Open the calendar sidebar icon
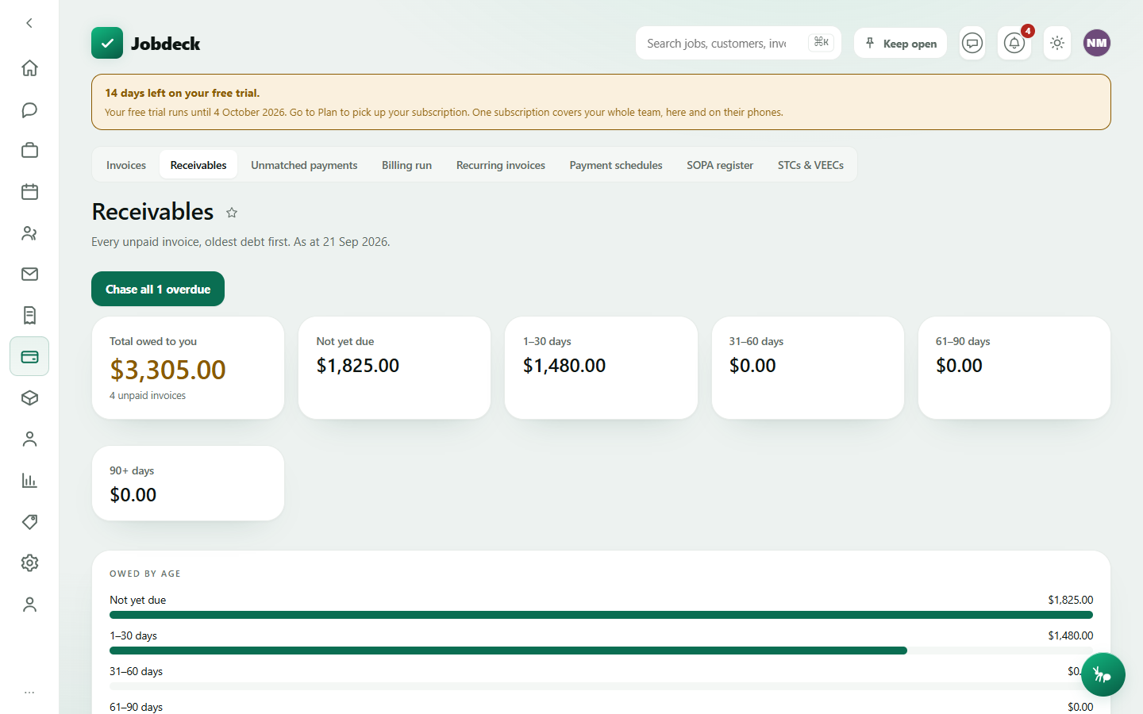Viewport: 1143px width, 714px height. coord(29,192)
